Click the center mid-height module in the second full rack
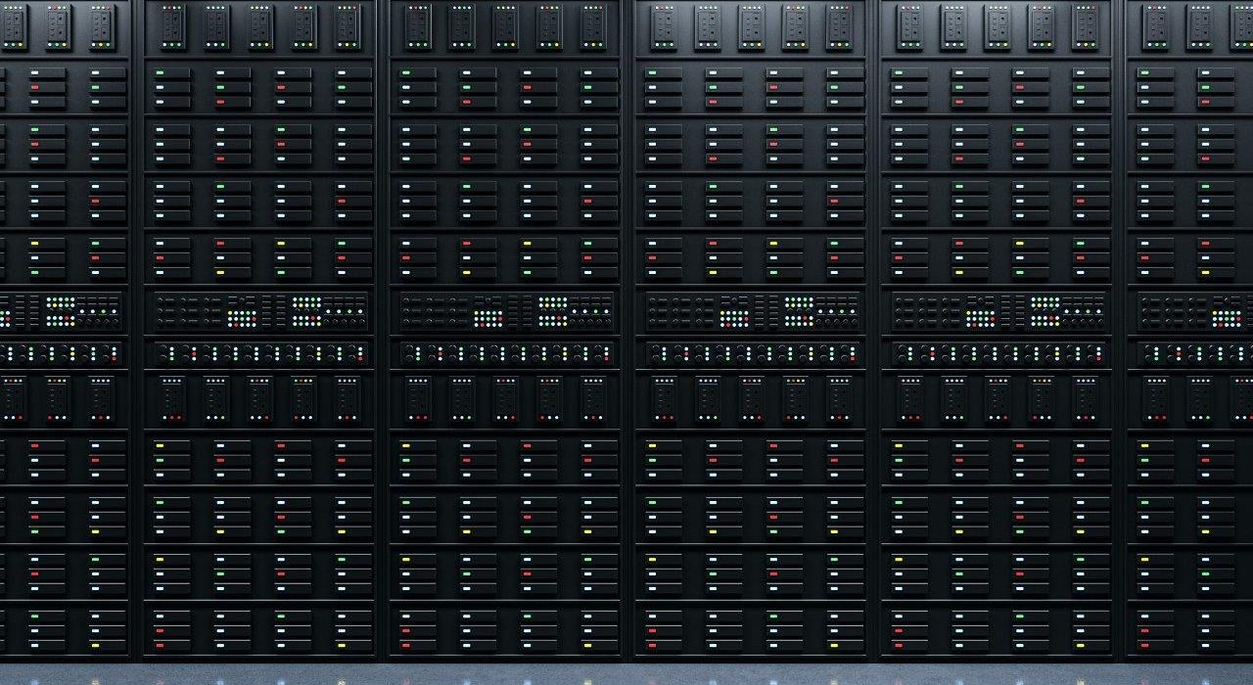 [x=505, y=399]
